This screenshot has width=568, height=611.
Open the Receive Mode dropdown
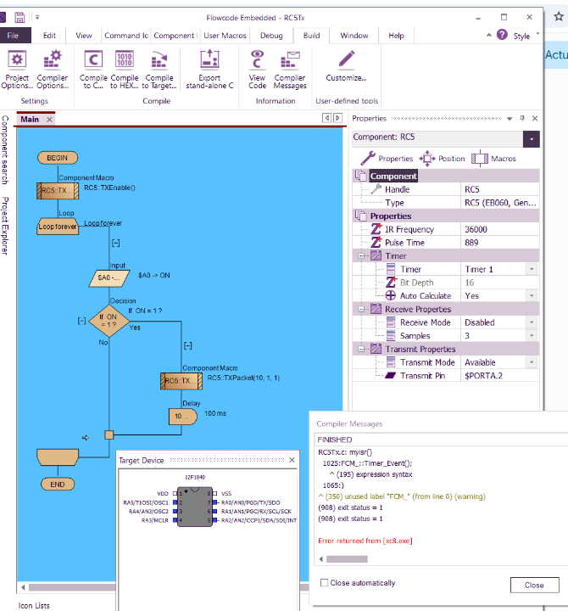click(532, 322)
